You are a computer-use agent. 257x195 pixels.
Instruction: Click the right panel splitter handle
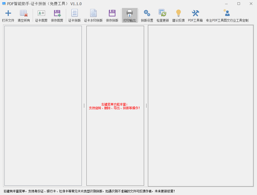click(146, 105)
